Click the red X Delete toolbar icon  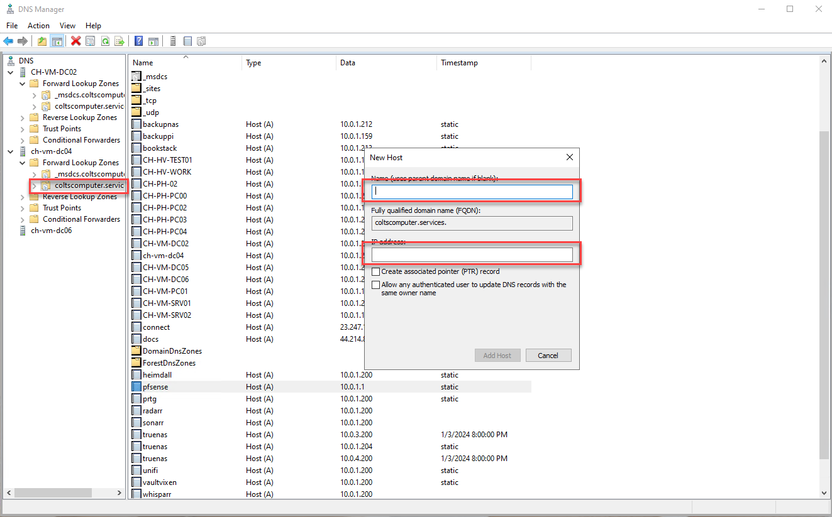76,41
